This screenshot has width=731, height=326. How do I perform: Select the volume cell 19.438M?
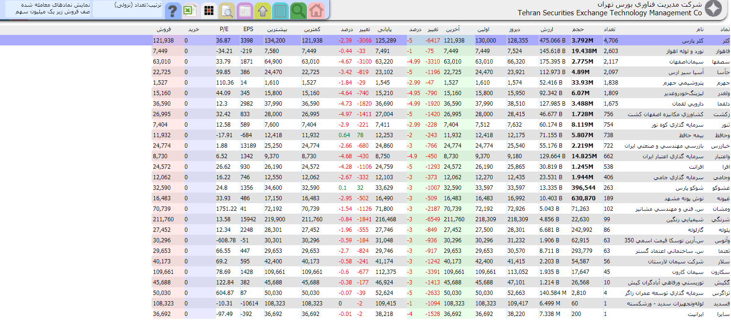point(584,51)
